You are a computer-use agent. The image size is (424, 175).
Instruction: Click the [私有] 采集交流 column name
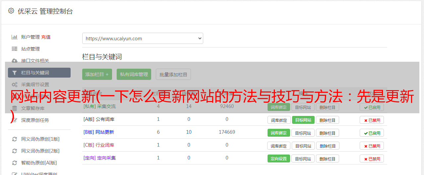[x=99, y=106]
